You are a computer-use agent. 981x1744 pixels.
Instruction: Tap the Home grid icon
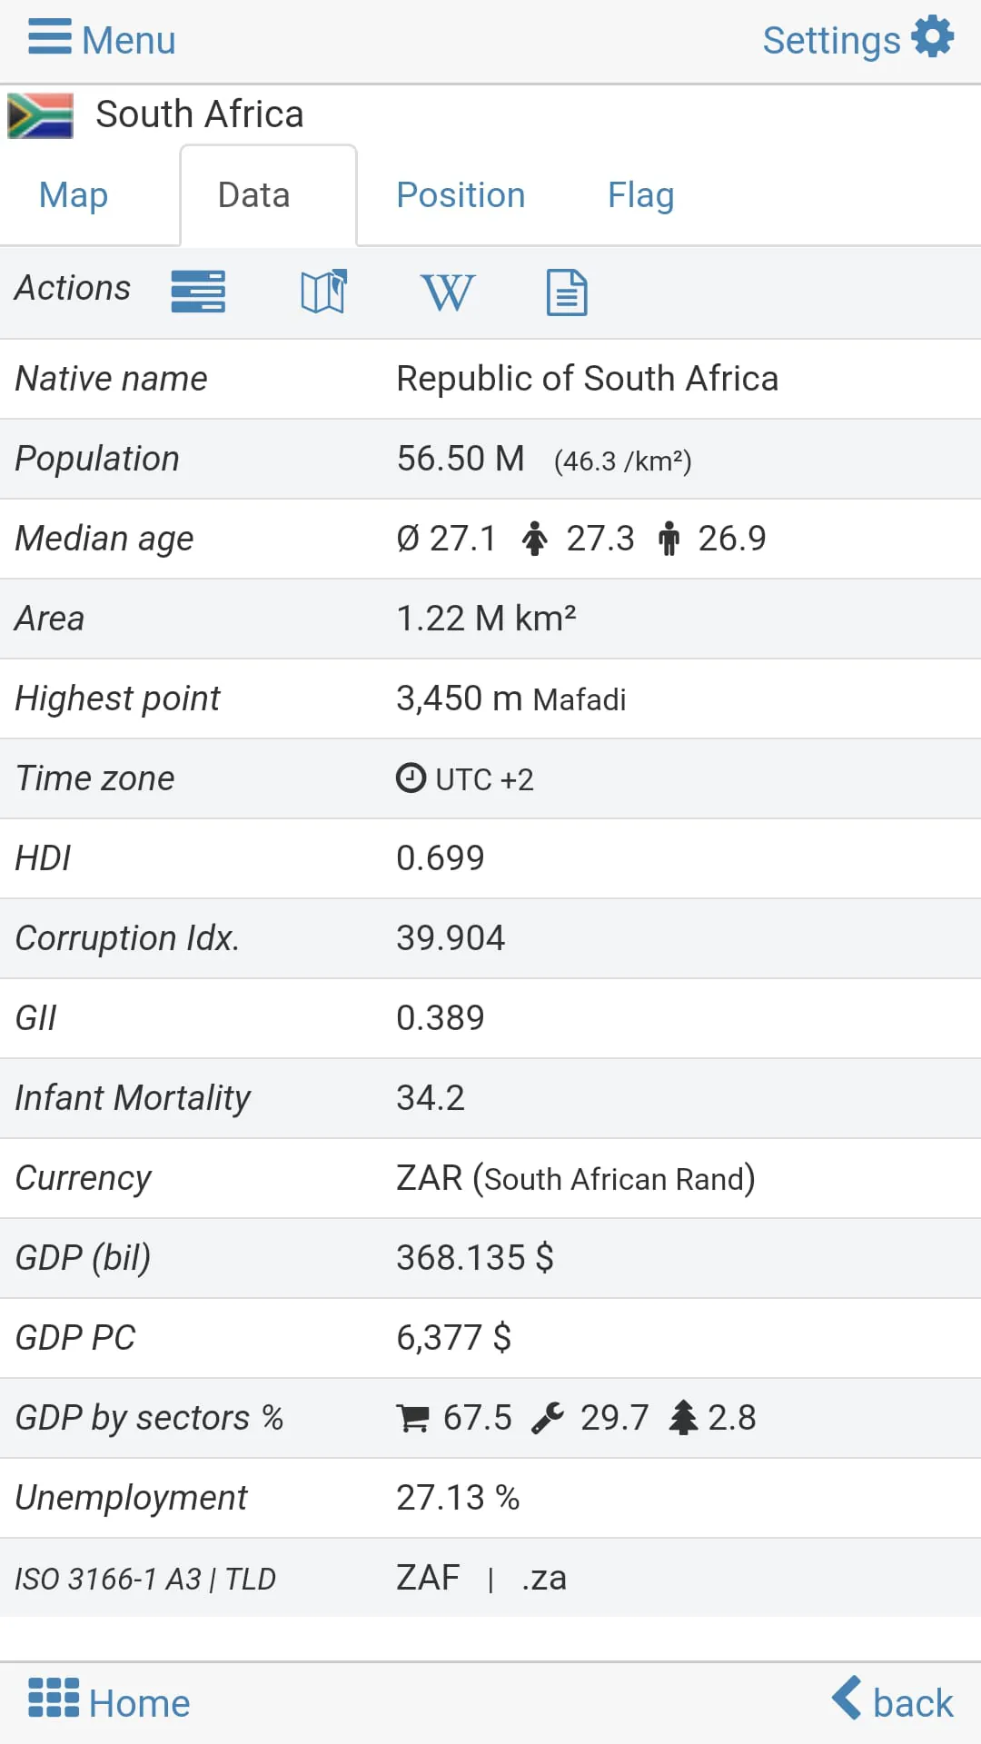54,1698
